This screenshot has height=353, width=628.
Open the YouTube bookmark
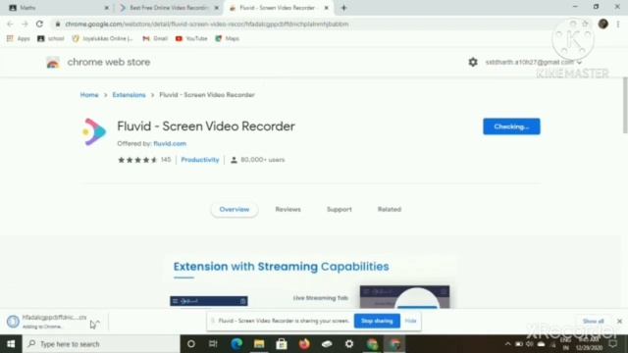[x=191, y=38]
